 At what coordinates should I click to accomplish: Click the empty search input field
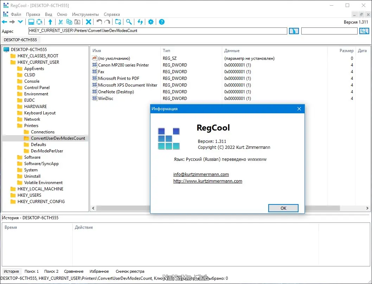(329, 31)
